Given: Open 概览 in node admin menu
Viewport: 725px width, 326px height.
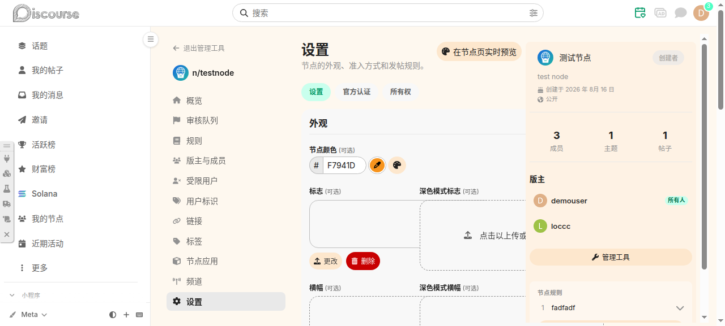Looking at the screenshot, I should [x=226, y=101].
